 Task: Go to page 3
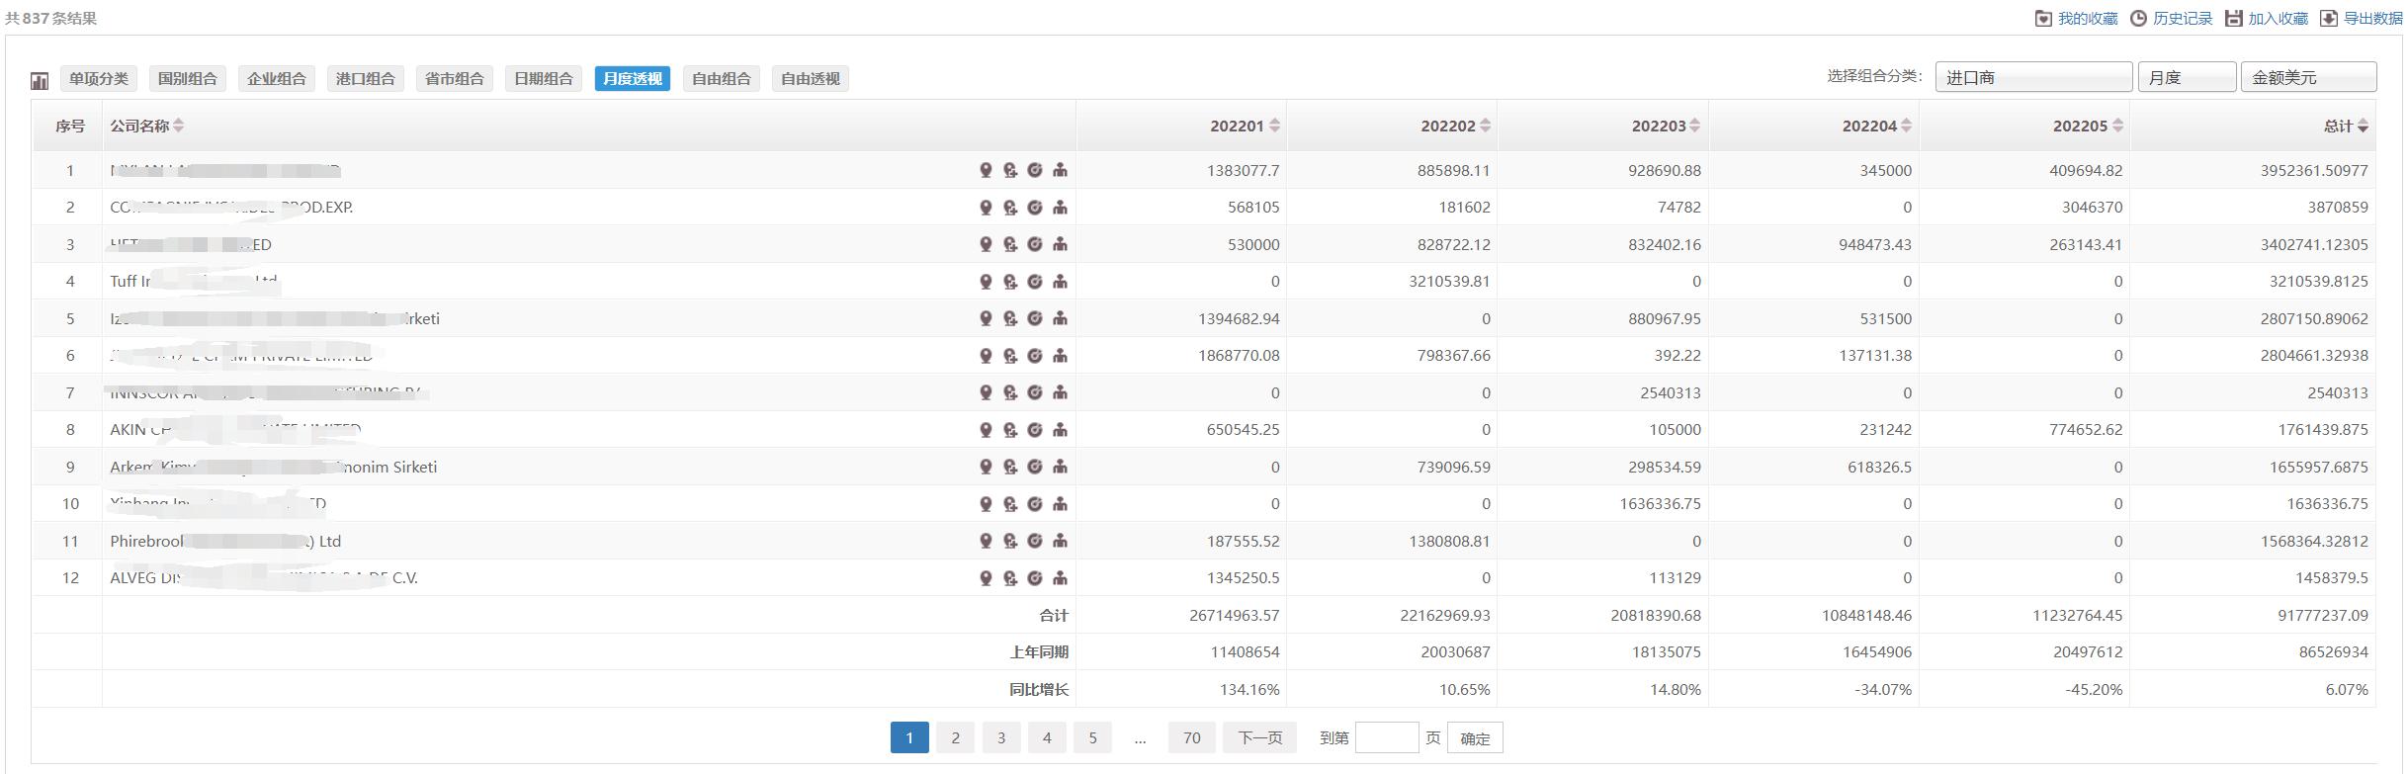pyautogui.click(x=1001, y=737)
